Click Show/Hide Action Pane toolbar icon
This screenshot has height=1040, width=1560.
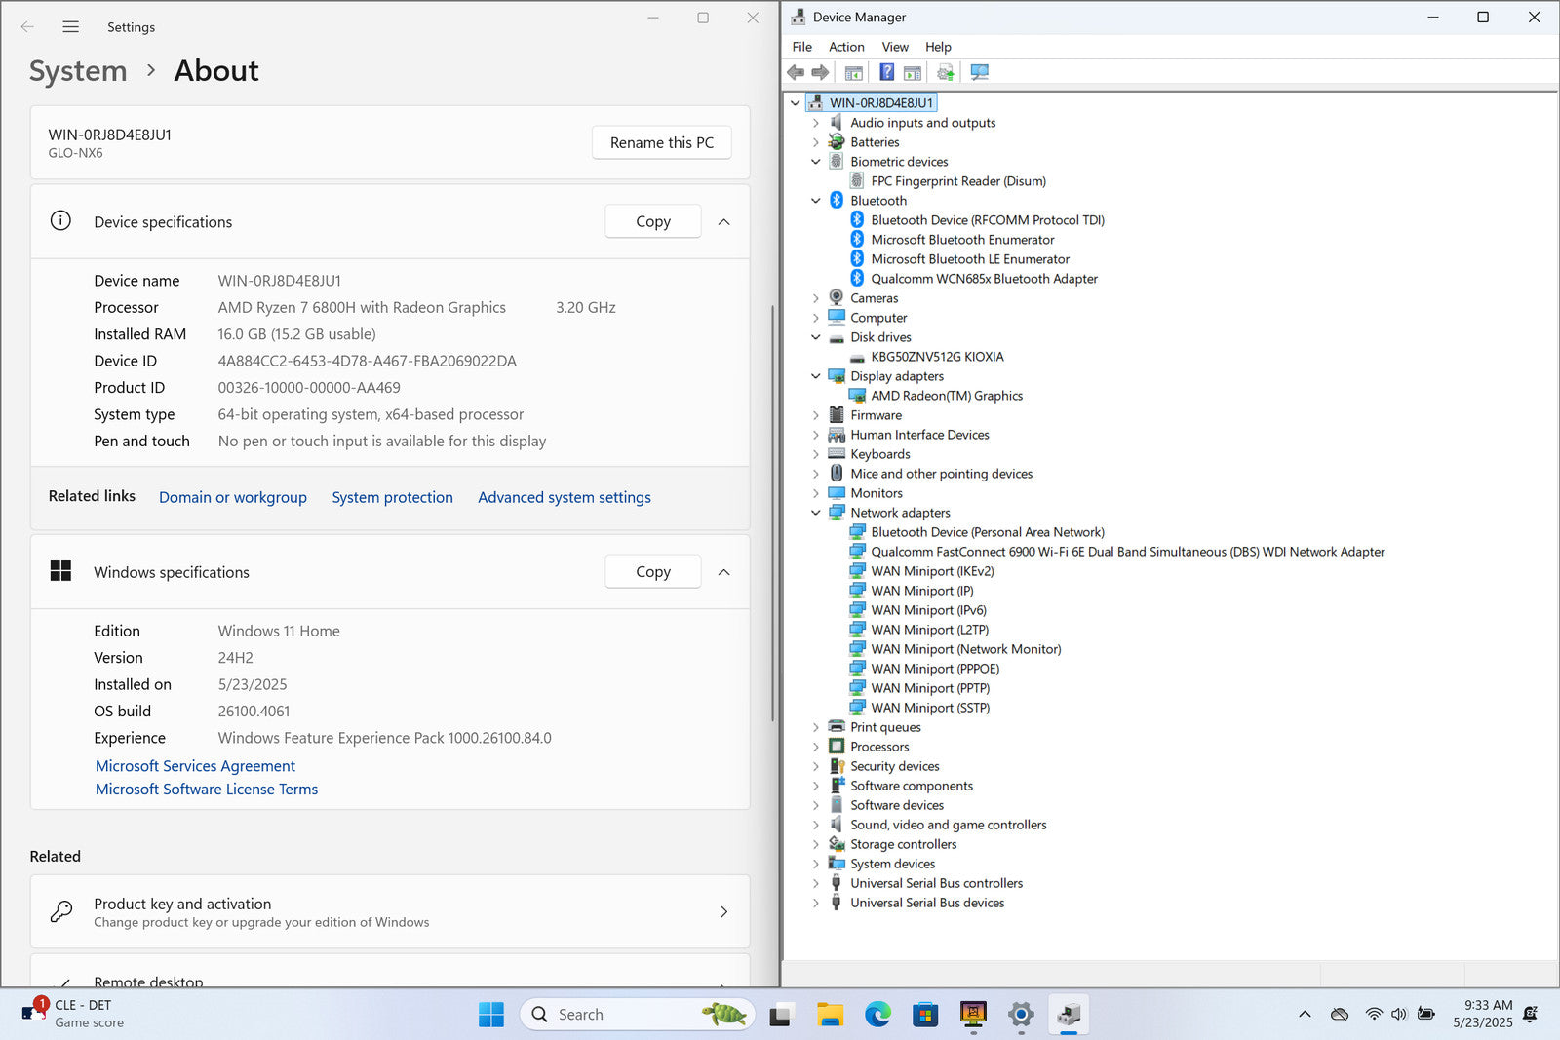[x=913, y=72]
